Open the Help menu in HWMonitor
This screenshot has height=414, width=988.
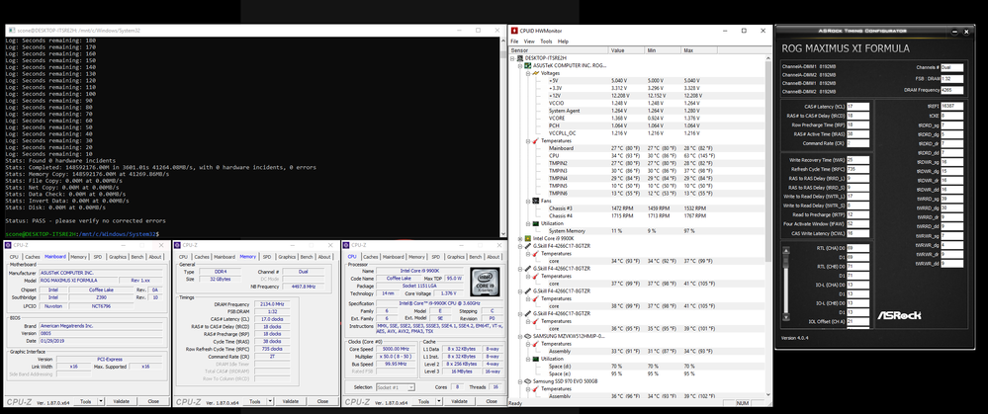pyautogui.click(x=563, y=41)
